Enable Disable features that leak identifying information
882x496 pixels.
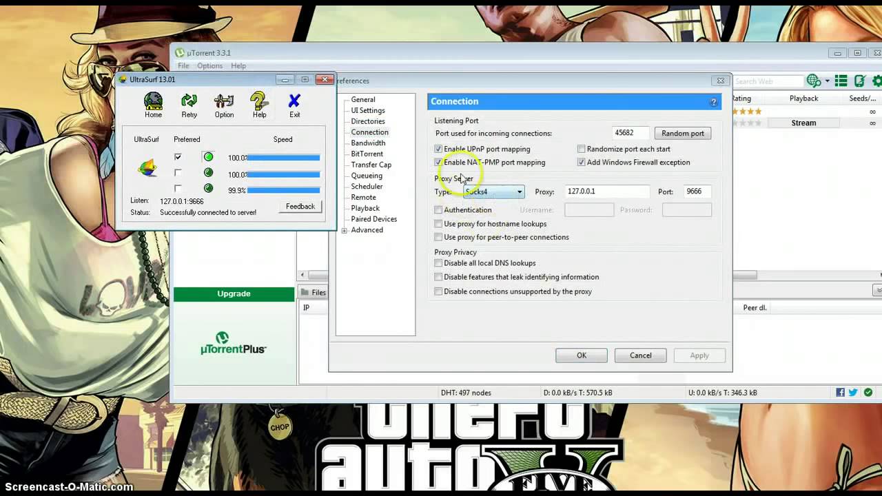[438, 277]
